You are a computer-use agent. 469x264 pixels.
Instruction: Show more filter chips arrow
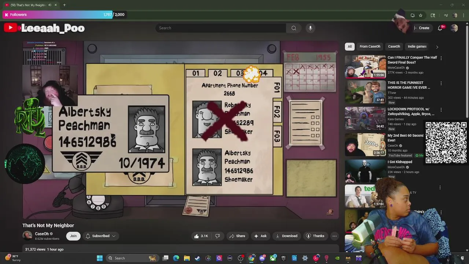[x=437, y=47]
